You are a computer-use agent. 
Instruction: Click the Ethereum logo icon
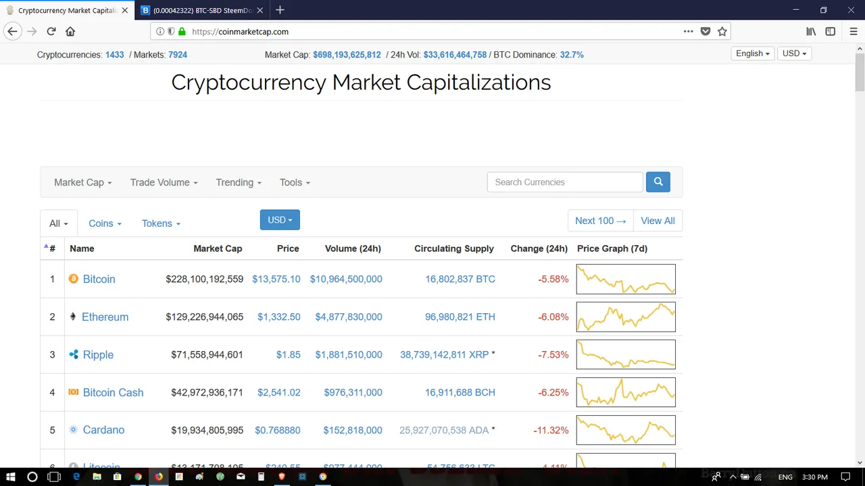tap(73, 316)
